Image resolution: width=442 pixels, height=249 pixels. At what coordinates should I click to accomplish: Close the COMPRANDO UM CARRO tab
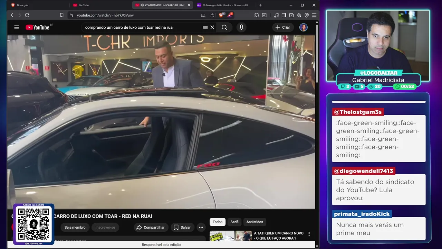(x=189, y=5)
